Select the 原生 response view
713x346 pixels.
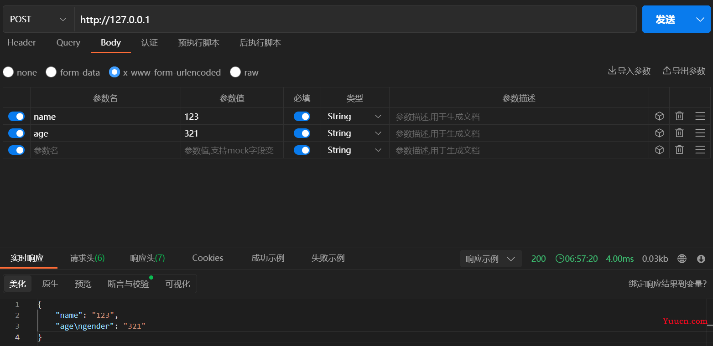pyautogui.click(x=50, y=284)
